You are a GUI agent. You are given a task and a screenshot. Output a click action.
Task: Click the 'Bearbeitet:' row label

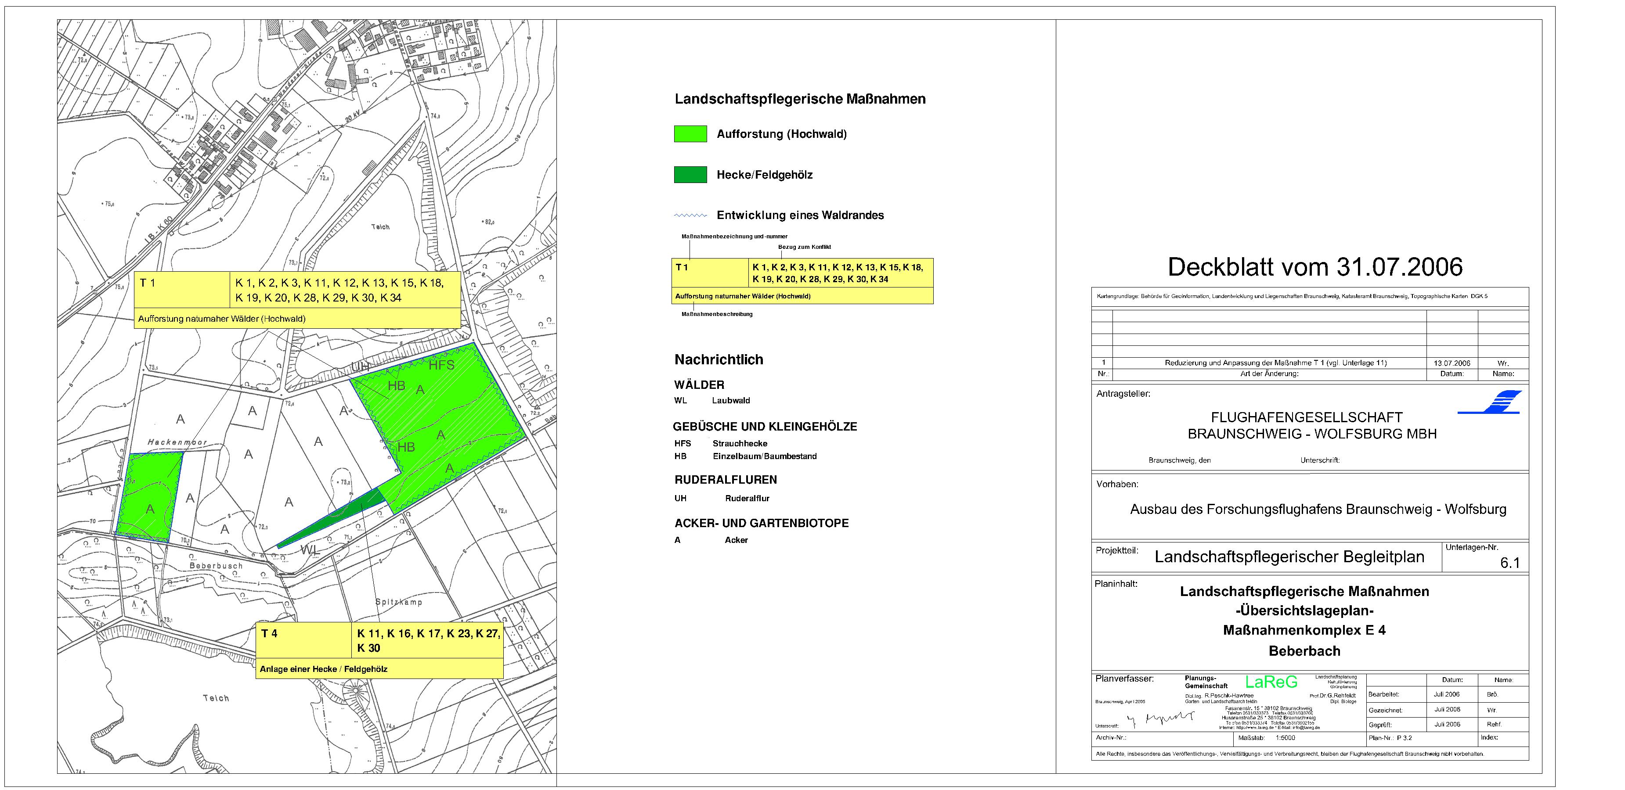tap(1384, 694)
